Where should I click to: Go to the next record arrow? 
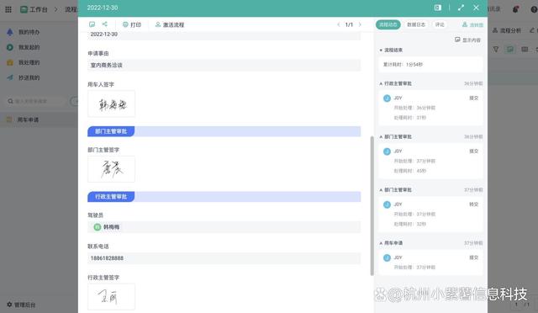(360, 24)
